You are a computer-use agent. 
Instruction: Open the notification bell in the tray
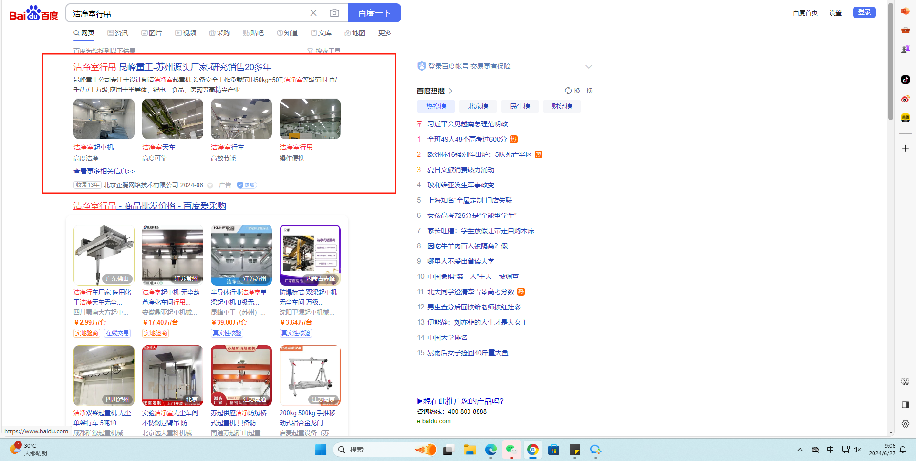pyautogui.click(x=903, y=450)
